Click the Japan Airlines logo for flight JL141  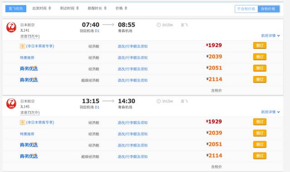[x=11, y=27]
